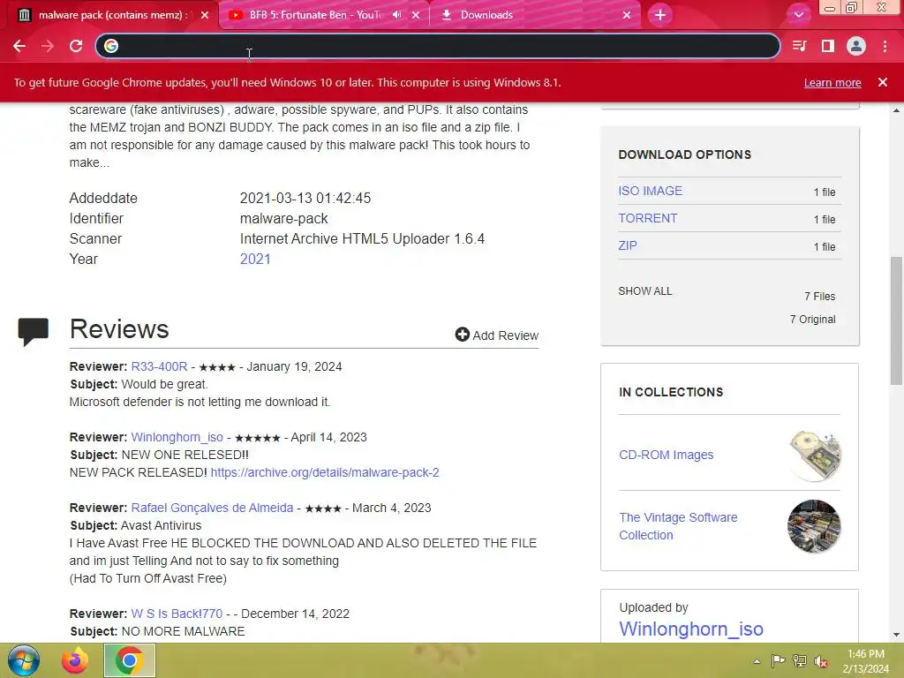The image size is (904, 678).
Task: Open uploader Winlonghorn_iso profile
Action: tap(690, 629)
